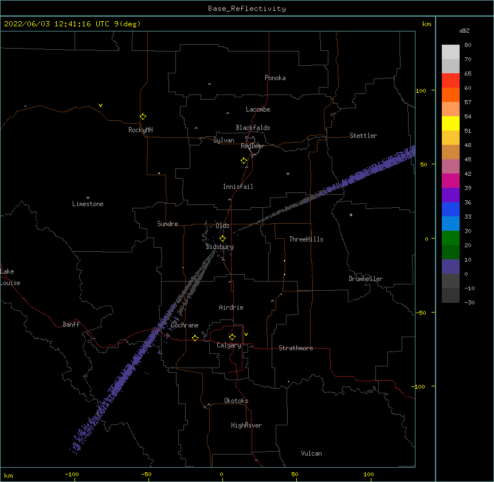The height and width of the screenshot is (482, 494).
Task: Click the -30 value on dBZ legend
Action: point(469,302)
